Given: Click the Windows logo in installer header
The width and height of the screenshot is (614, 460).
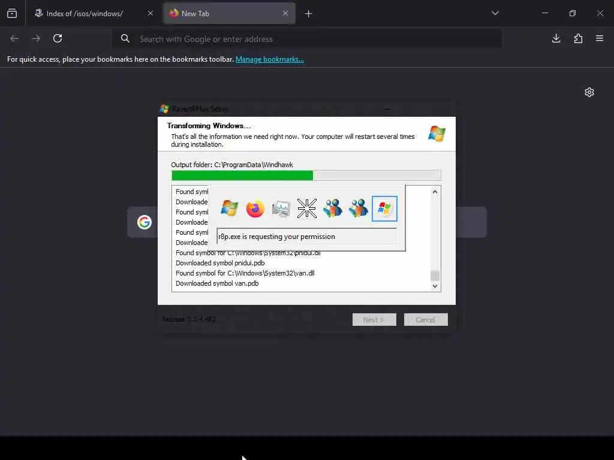Looking at the screenshot, I should tap(437, 134).
